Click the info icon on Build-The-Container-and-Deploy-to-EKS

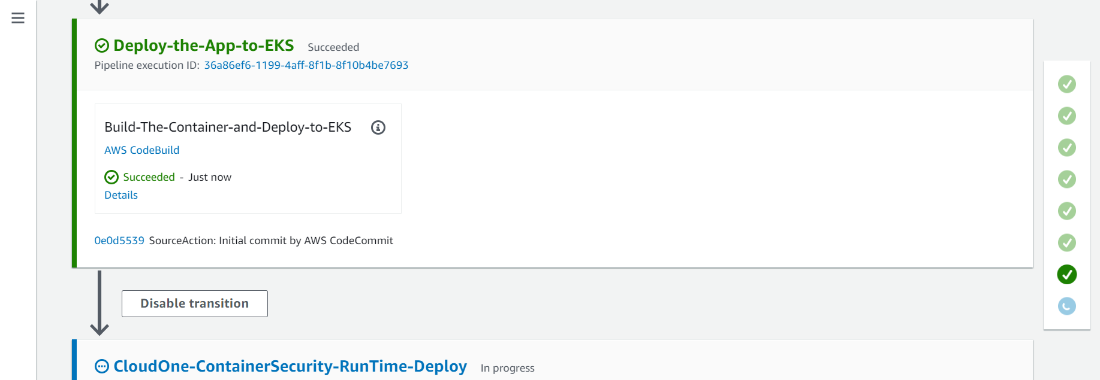pyautogui.click(x=378, y=127)
